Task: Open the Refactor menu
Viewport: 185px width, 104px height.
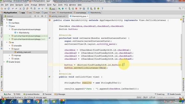Action: pyautogui.click(x=42, y=5)
